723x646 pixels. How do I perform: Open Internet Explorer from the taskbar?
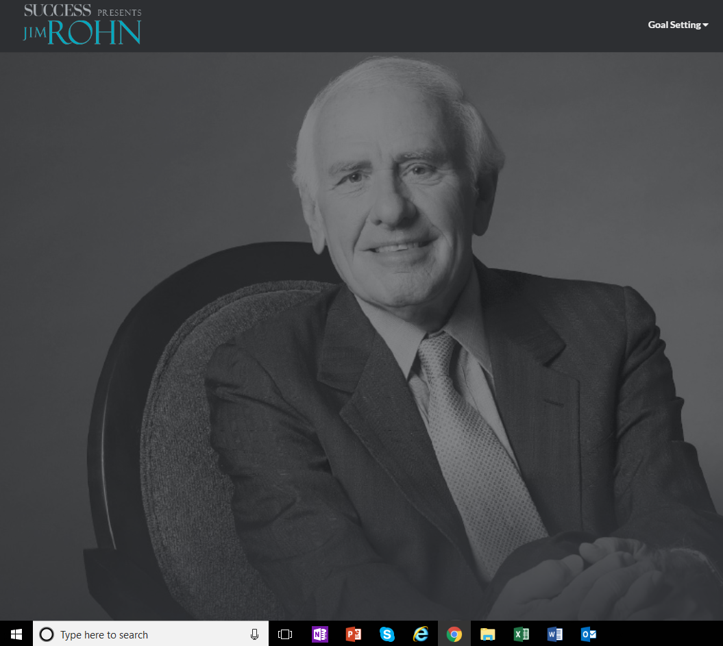tap(421, 634)
